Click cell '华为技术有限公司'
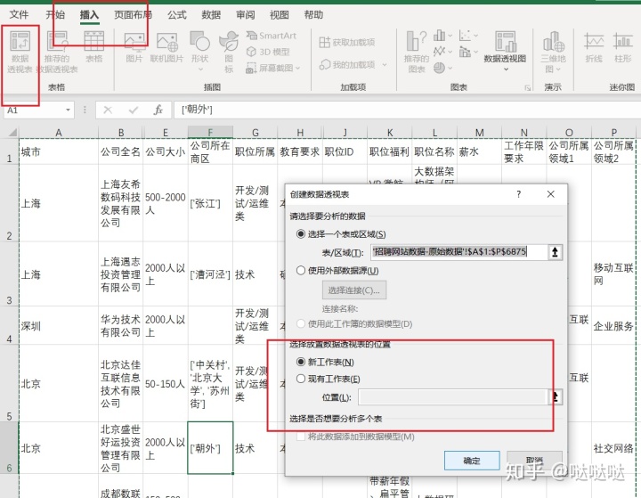Image resolution: width=641 pixels, height=498 pixels. point(120,326)
